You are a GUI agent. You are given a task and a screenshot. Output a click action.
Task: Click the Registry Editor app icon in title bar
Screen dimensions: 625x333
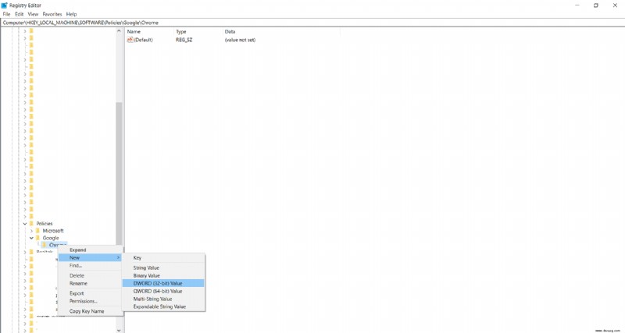point(5,5)
